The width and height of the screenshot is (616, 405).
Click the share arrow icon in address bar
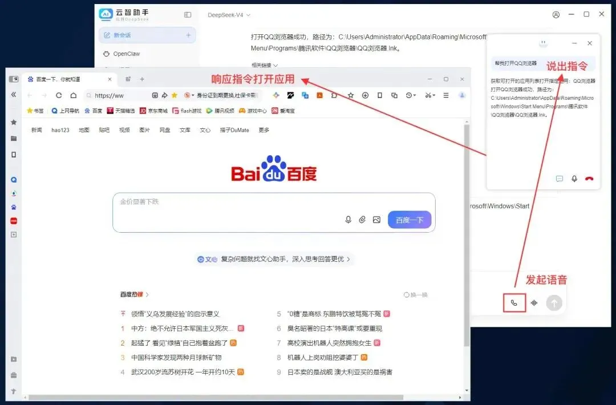tap(165, 95)
